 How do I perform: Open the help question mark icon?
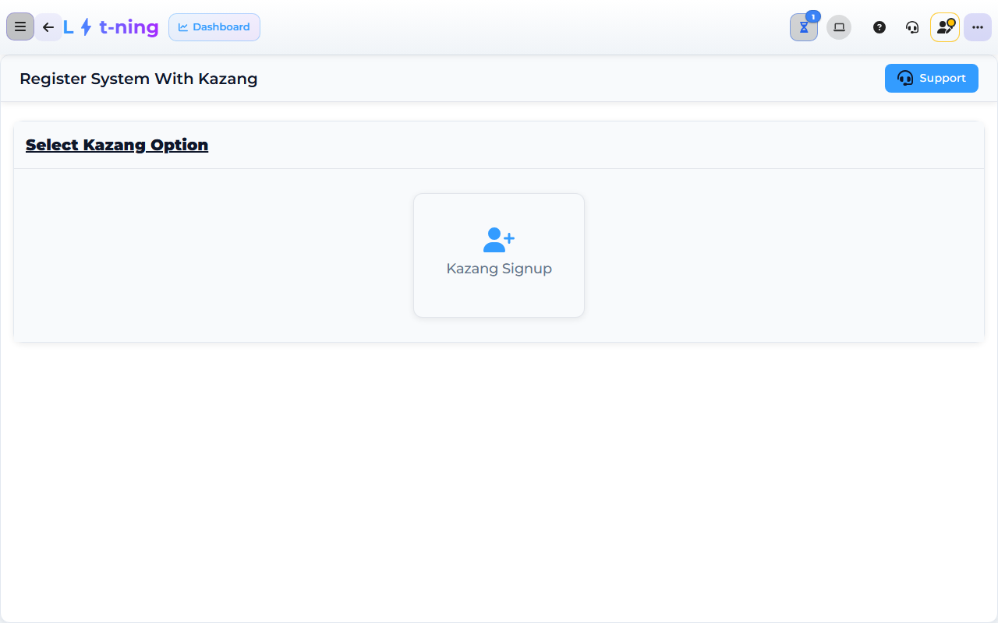[x=879, y=27]
